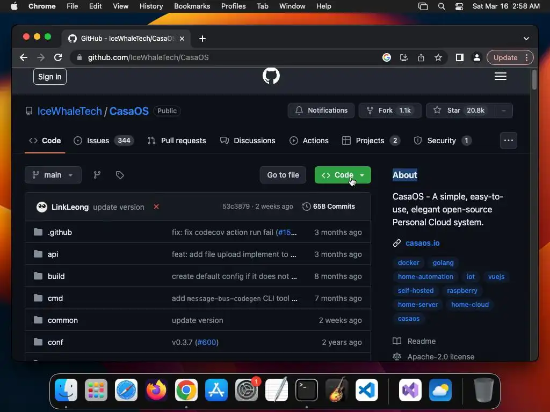Viewport: 550px width, 412px height.
Task: Bookmark this page with the star icon
Action: [x=438, y=57]
